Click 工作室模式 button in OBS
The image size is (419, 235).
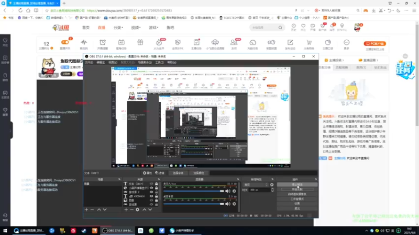(x=297, y=199)
